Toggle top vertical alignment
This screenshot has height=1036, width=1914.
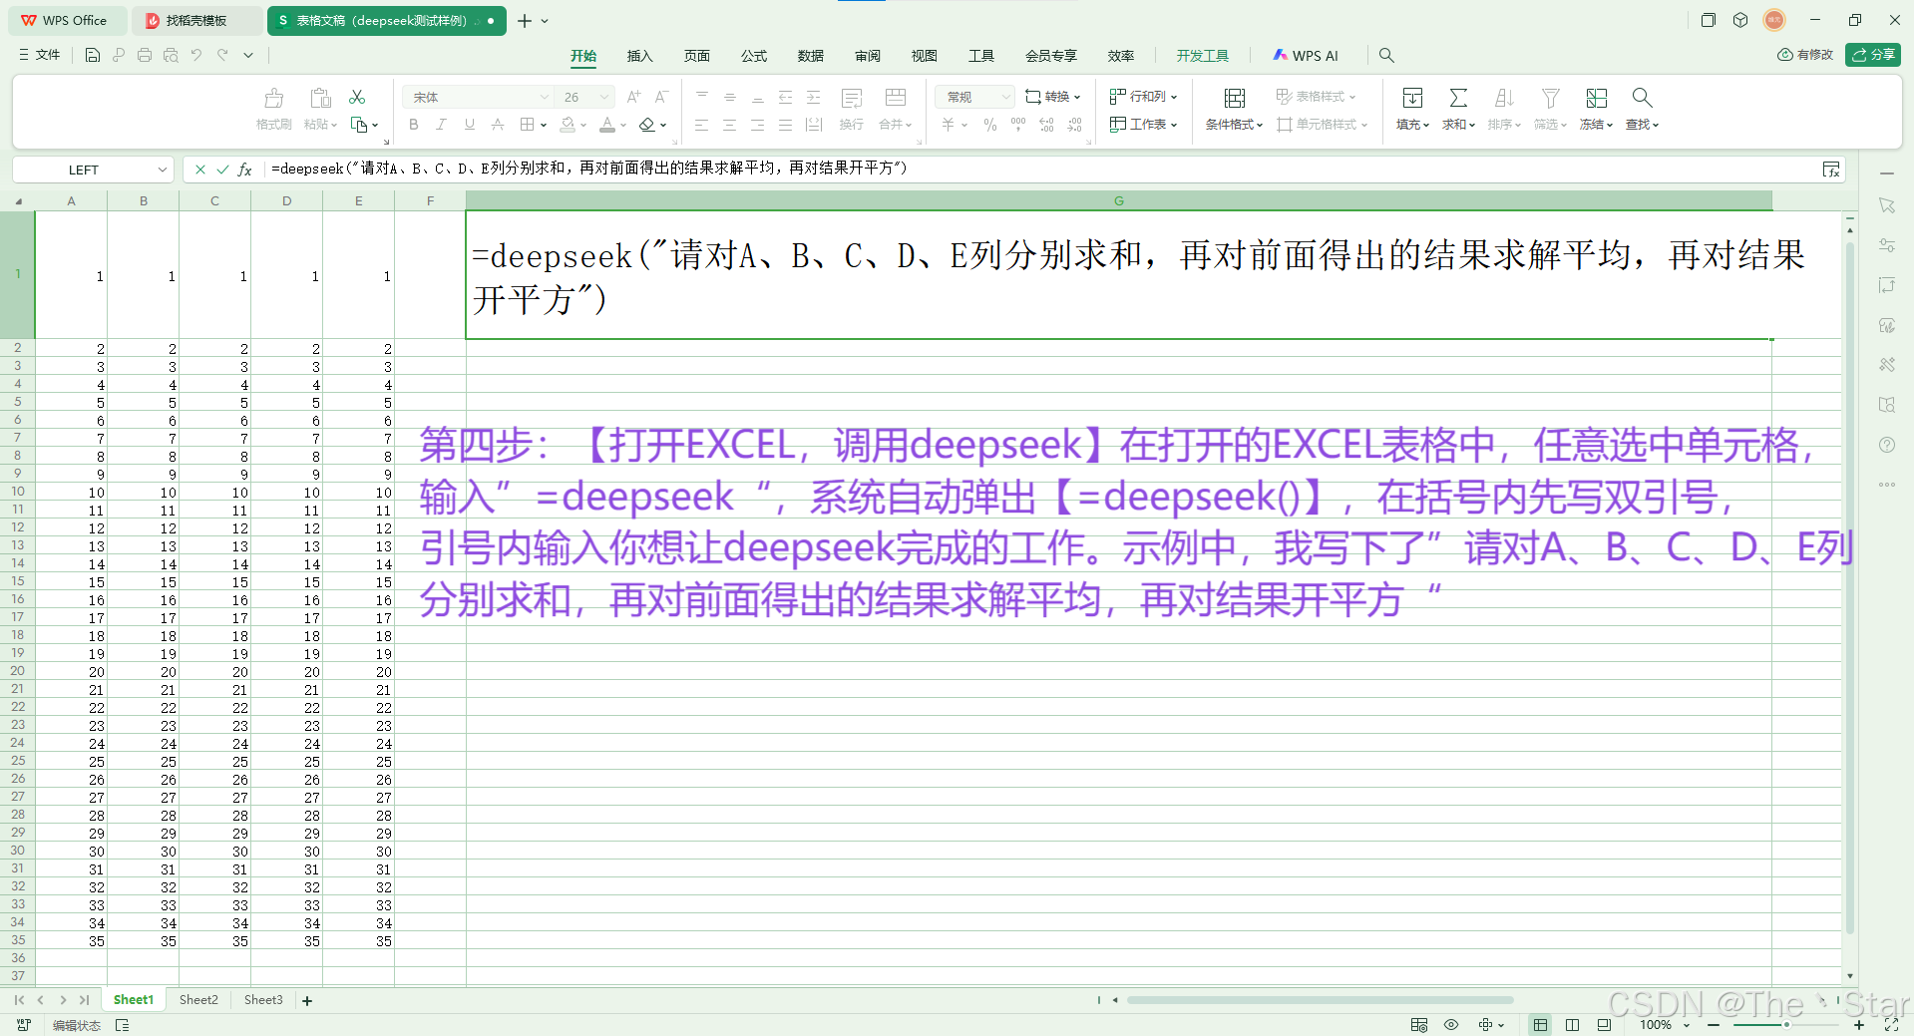pyautogui.click(x=702, y=97)
